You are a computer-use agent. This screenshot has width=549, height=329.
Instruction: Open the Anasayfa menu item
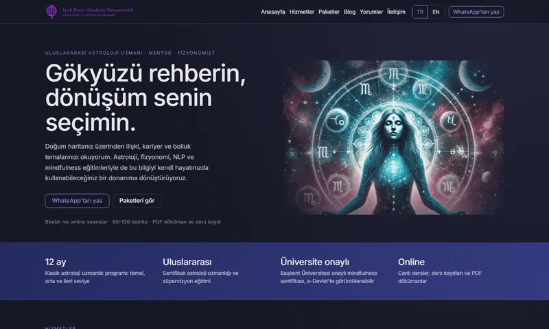coord(272,12)
